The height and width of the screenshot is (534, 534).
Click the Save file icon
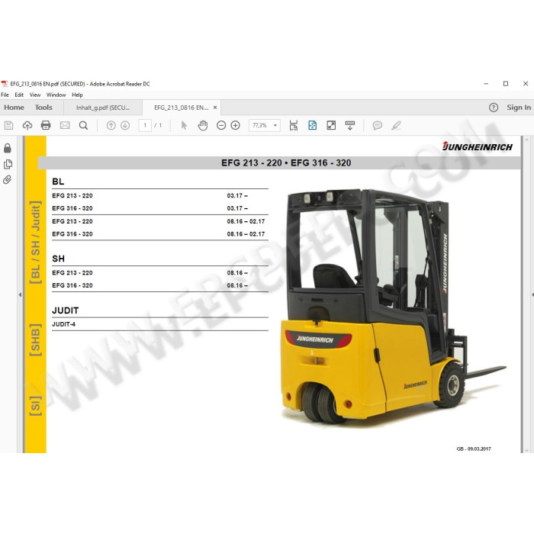coord(9,126)
